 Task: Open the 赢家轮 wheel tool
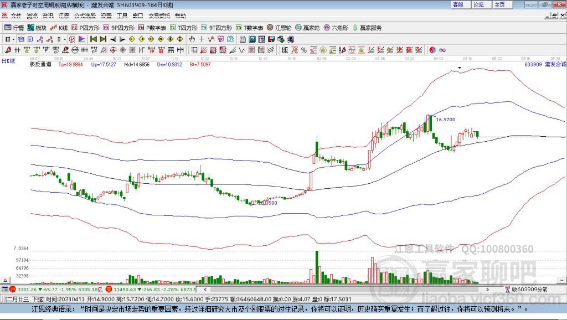tap(307, 28)
